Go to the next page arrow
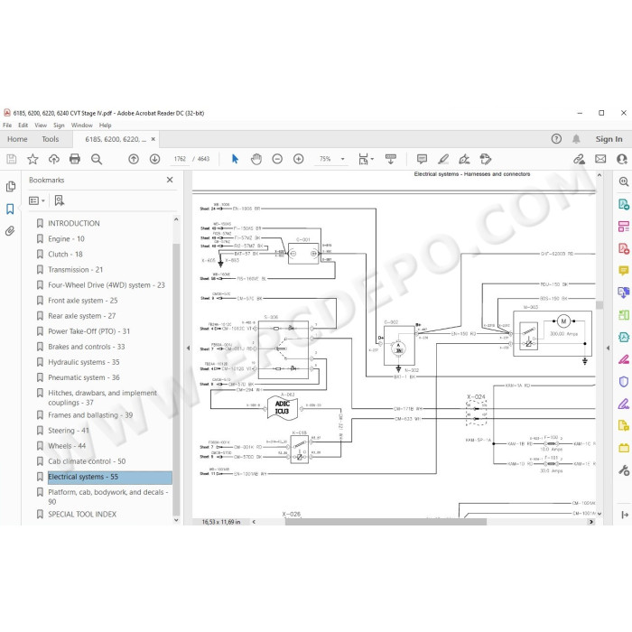 point(154,159)
